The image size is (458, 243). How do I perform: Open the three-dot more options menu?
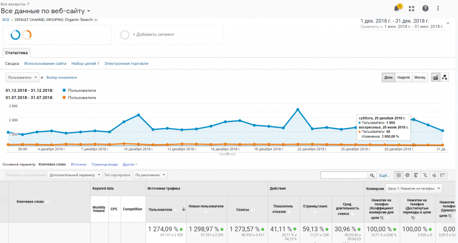[438, 9]
